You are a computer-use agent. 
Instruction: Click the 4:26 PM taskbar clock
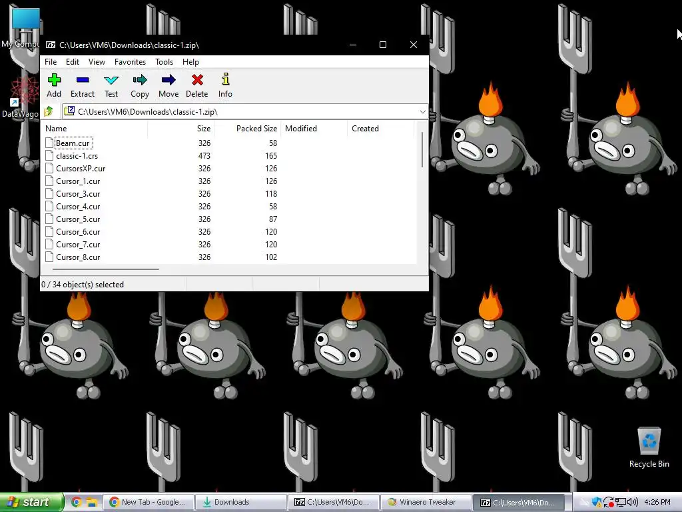click(x=657, y=502)
